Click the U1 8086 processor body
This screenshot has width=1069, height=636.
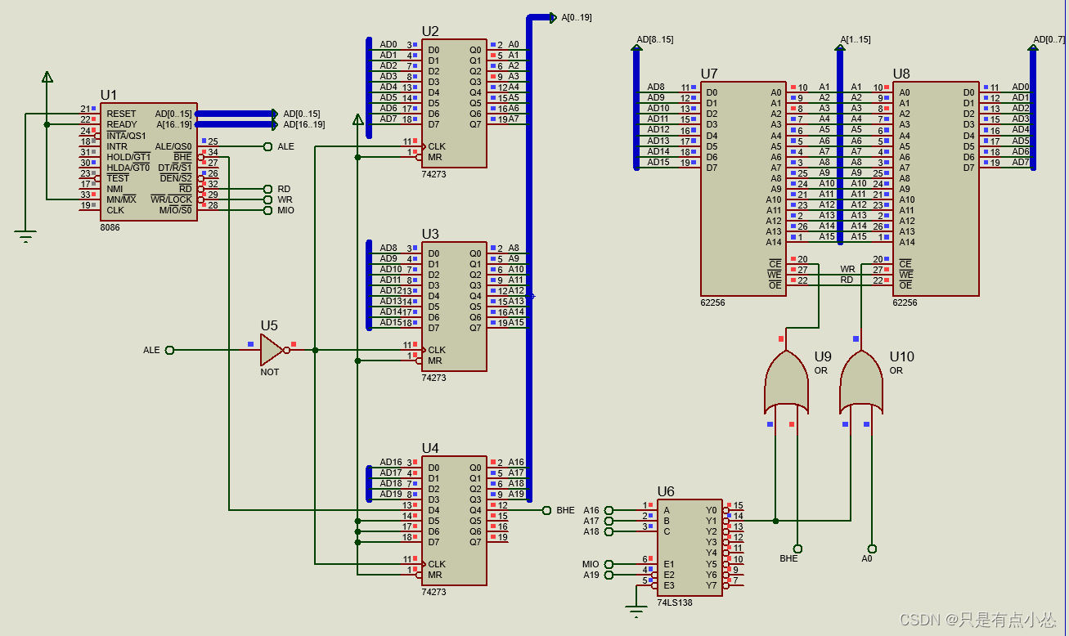pos(147,161)
